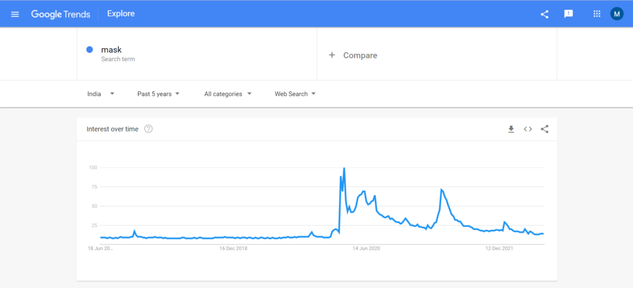Click the Explore header label
The width and height of the screenshot is (633, 288).
click(121, 14)
